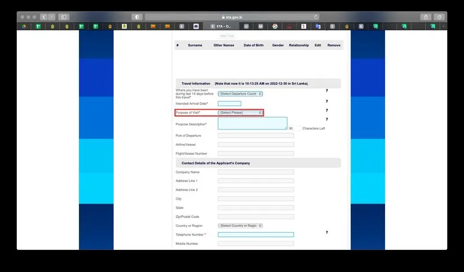Click the Purpose Description text area
The width and height of the screenshot is (464, 272).
[x=252, y=123]
